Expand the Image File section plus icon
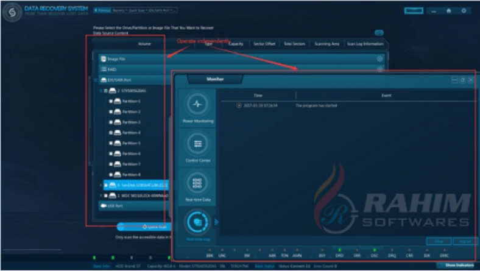 [x=379, y=59]
